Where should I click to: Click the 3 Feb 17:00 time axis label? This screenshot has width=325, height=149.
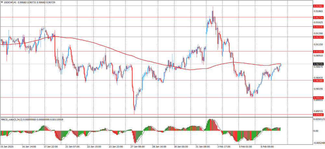(223, 147)
